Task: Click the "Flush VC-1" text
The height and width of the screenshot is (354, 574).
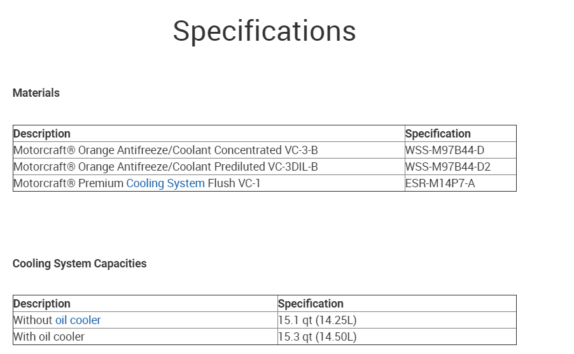Action: point(234,183)
